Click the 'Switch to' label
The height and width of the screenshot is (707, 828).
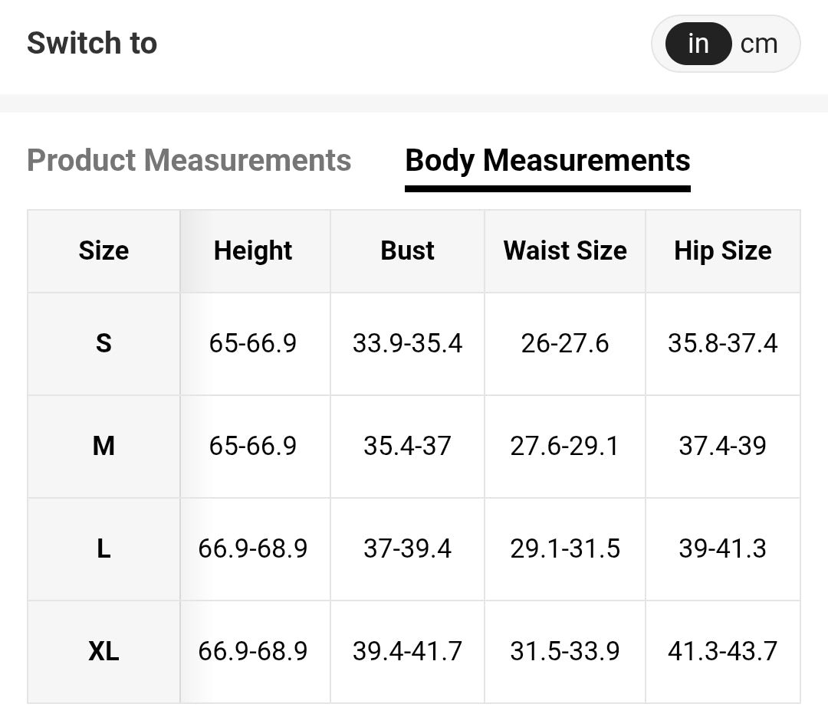point(92,43)
